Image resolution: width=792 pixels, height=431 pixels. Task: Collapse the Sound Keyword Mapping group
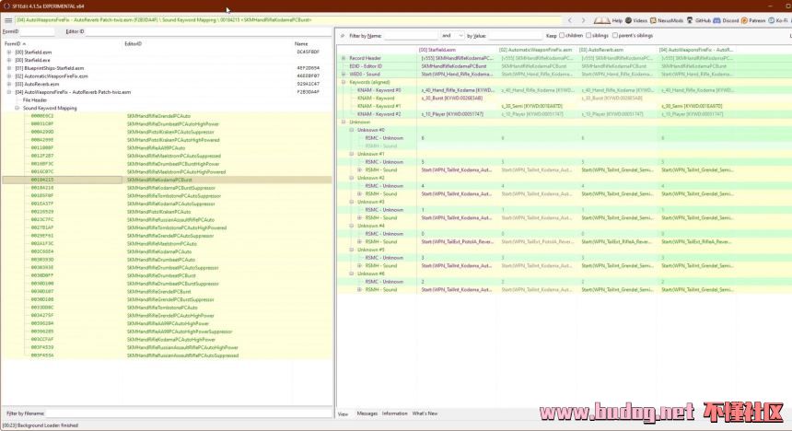(x=17, y=108)
